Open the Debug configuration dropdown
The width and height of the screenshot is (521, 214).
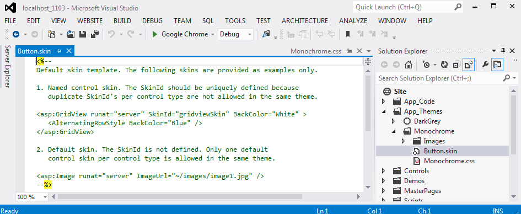(250, 34)
